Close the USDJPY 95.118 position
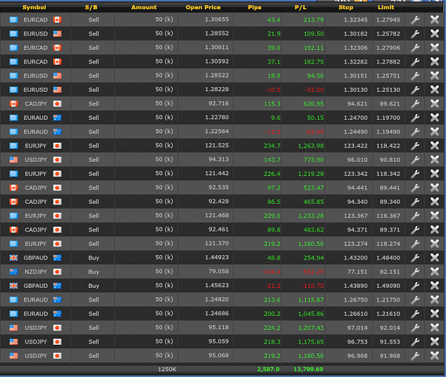Image resolution: width=446 pixels, height=377 pixels. pos(435,328)
